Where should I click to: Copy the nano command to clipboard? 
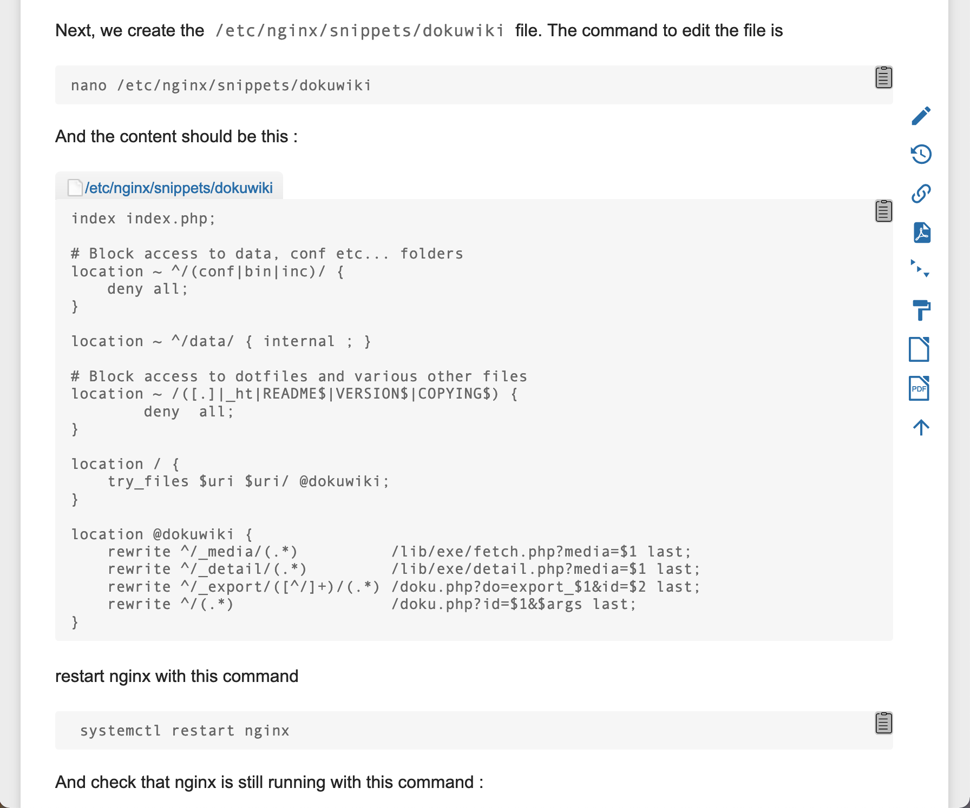pos(883,77)
